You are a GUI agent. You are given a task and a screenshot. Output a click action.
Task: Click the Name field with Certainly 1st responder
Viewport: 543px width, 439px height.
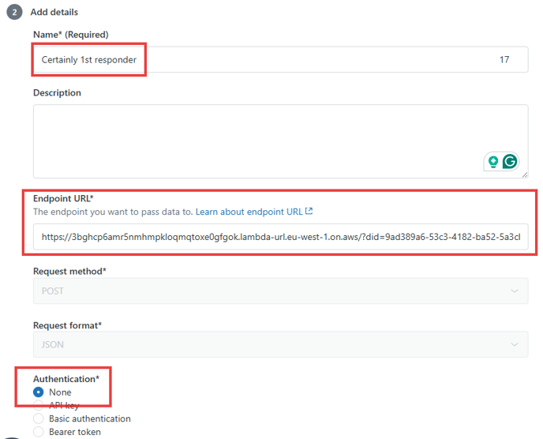[x=280, y=59]
